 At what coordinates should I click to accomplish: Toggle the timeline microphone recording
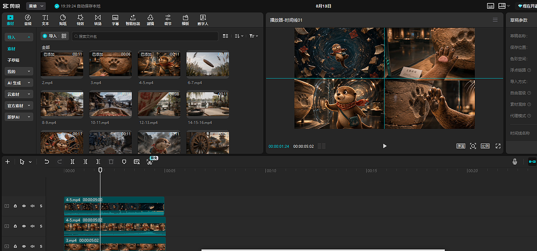[x=515, y=161]
